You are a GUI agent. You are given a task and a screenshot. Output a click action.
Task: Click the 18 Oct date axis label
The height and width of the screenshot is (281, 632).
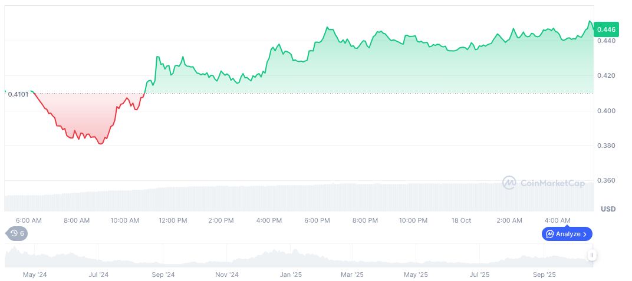(461, 220)
